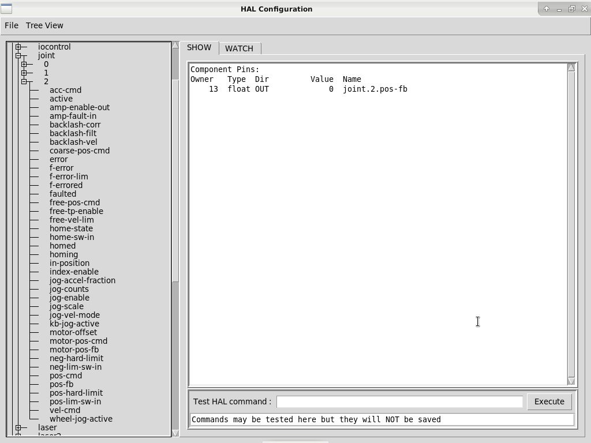Click the Execute button

click(549, 401)
